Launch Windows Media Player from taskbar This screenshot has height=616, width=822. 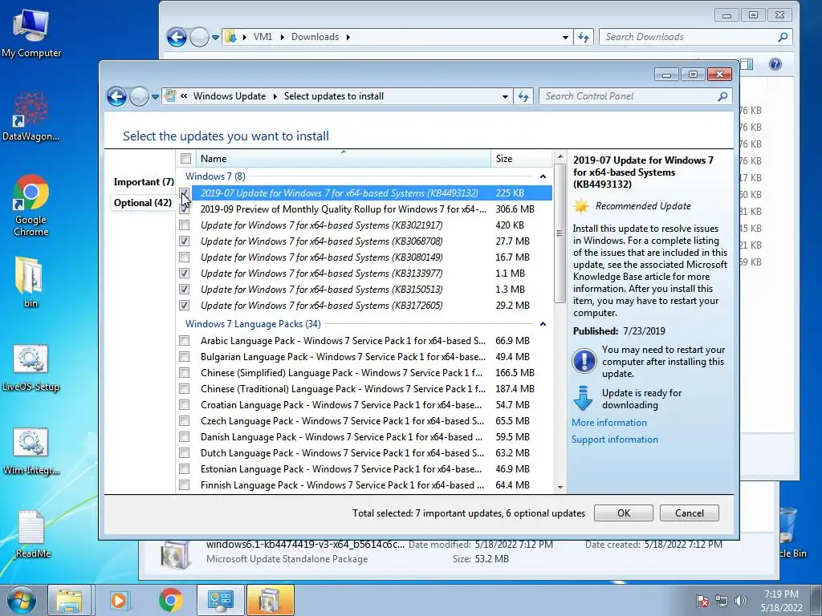[x=119, y=601]
